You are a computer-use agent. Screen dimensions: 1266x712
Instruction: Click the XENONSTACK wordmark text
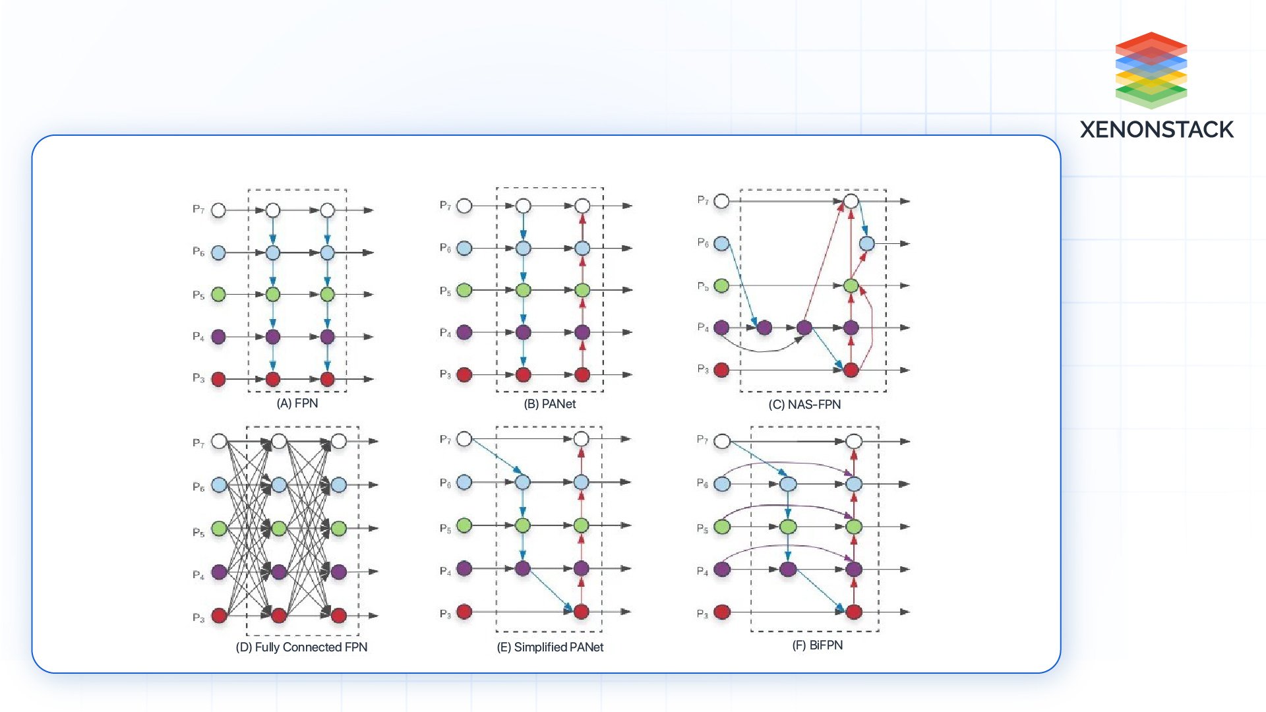click(1157, 130)
